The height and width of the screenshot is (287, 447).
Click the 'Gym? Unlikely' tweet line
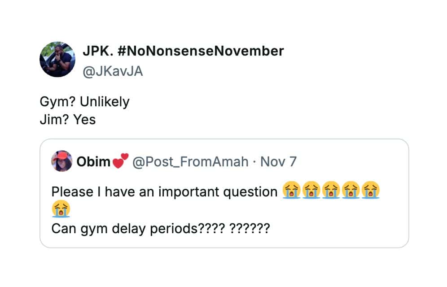(x=84, y=102)
